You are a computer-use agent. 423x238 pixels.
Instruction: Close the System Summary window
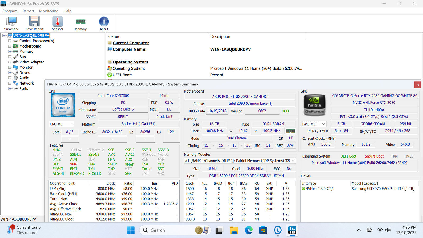point(417,85)
